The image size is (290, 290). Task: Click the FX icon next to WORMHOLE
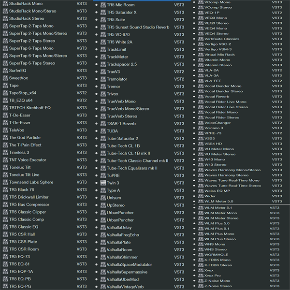click(201, 255)
